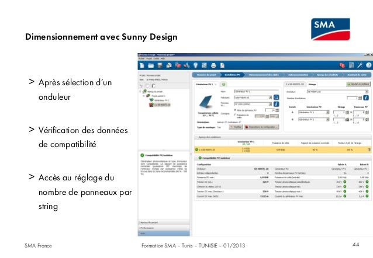Image resolution: width=373 pixels, height=258 pixels.
Task: Collapse the Aperçu des onduleurs section
Action: pos(196,137)
